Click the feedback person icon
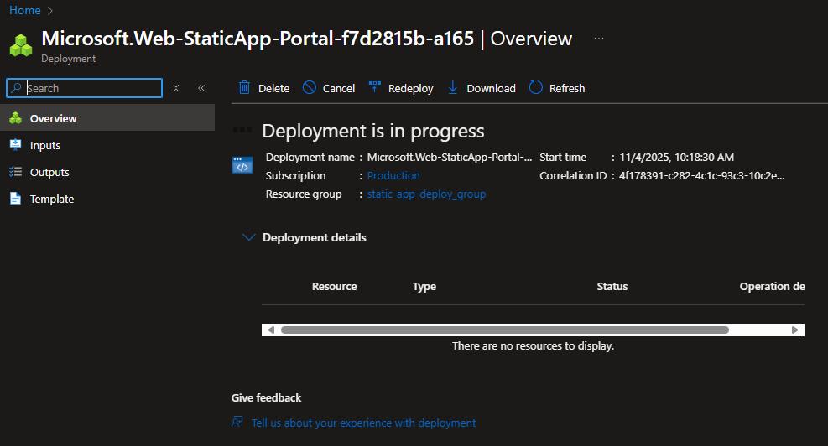The image size is (828, 446). (x=237, y=422)
